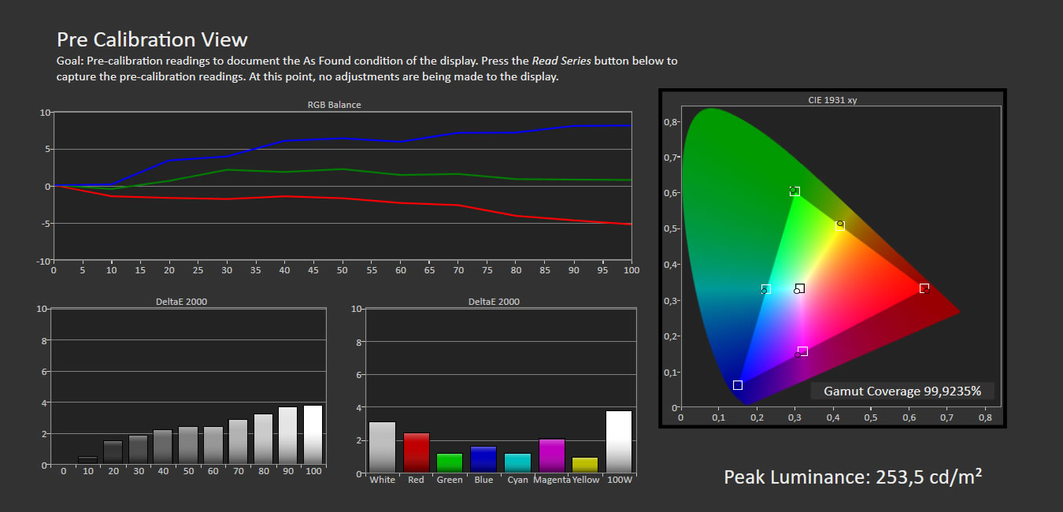Click the 50 percent bar in the grayscale DeltaE chart

coord(188,446)
